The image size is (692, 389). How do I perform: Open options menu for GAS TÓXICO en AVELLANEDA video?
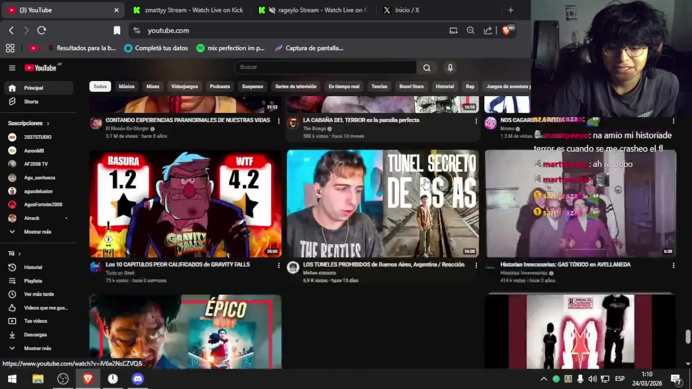coord(673,265)
